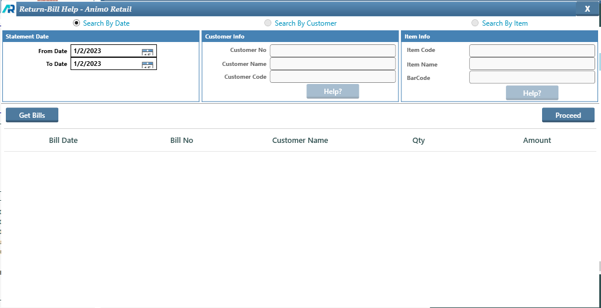This screenshot has width=601, height=308.
Task: Close the Return-Bill Help window
Action: click(587, 9)
